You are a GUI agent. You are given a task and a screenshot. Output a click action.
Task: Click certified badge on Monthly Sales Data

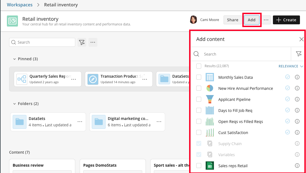coord(288,77)
